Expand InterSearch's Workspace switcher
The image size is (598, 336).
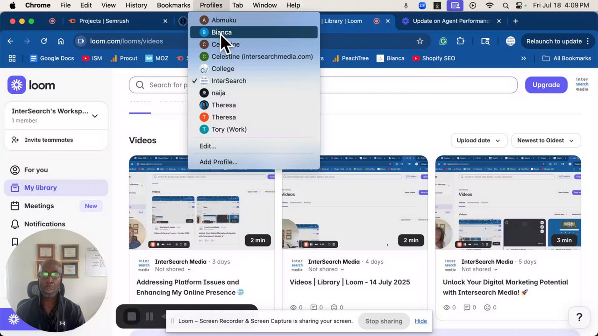tap(56, 115)
